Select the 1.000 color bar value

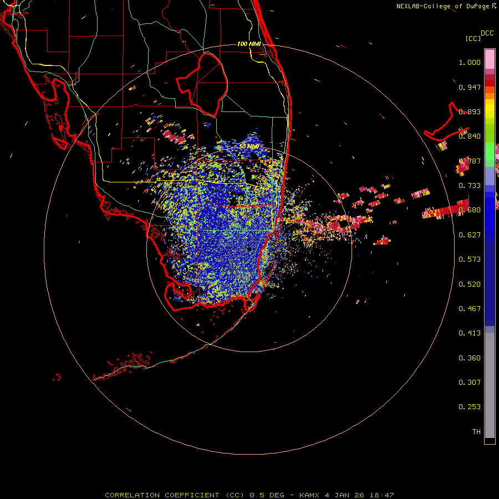tap(470, 62)
